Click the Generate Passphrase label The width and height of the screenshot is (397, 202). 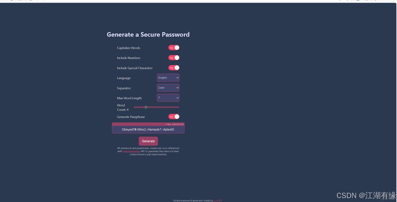click(131, 117)
